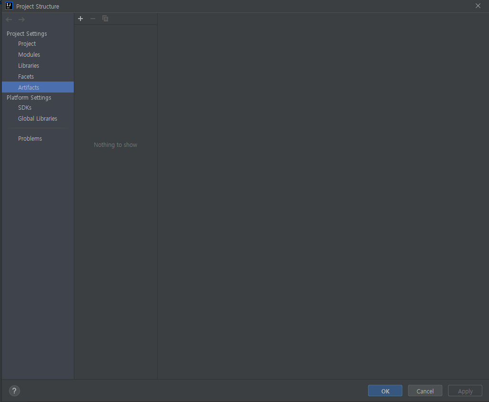Click the Platform Settings header text
489x402 pixels.
tap(29, 97)
